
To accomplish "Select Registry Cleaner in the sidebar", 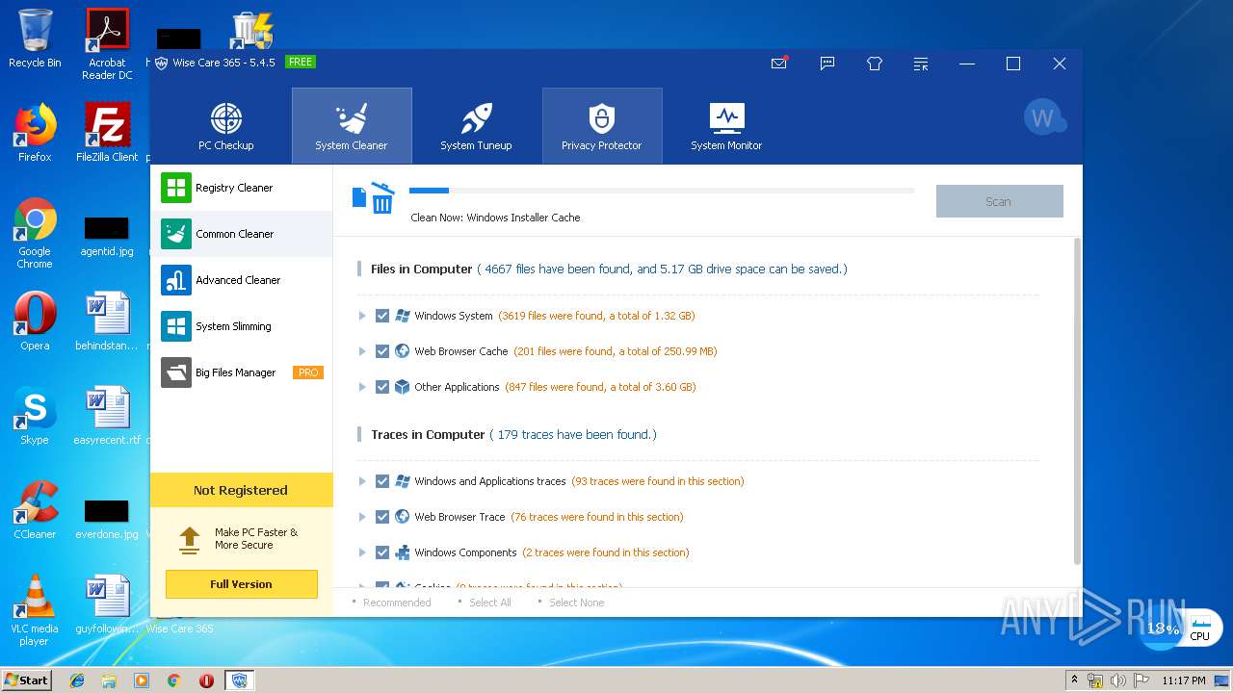I will click(241, 188).
